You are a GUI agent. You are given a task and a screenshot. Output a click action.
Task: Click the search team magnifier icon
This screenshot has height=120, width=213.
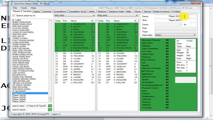click(50, 106)
